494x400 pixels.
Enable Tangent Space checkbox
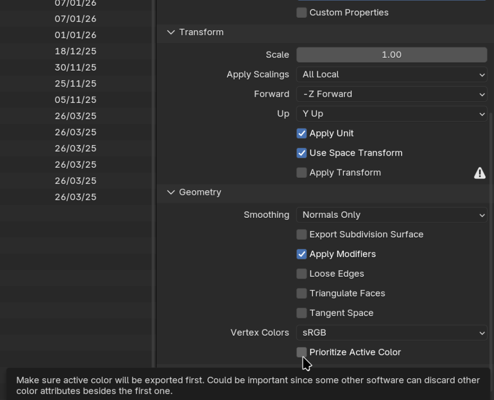tap(301, 313)
